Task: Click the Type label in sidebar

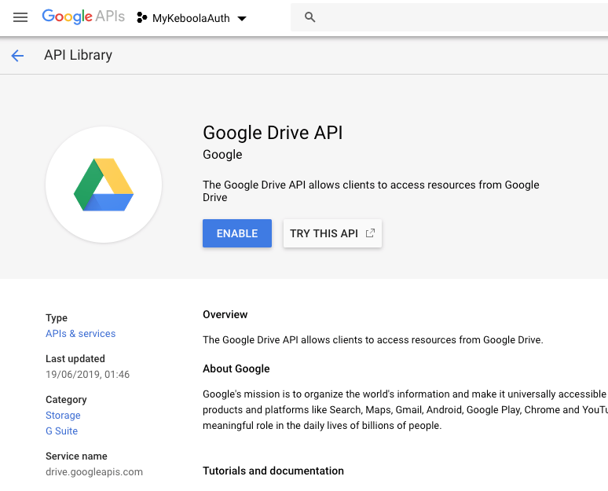Action: click(x=57, y=318)
